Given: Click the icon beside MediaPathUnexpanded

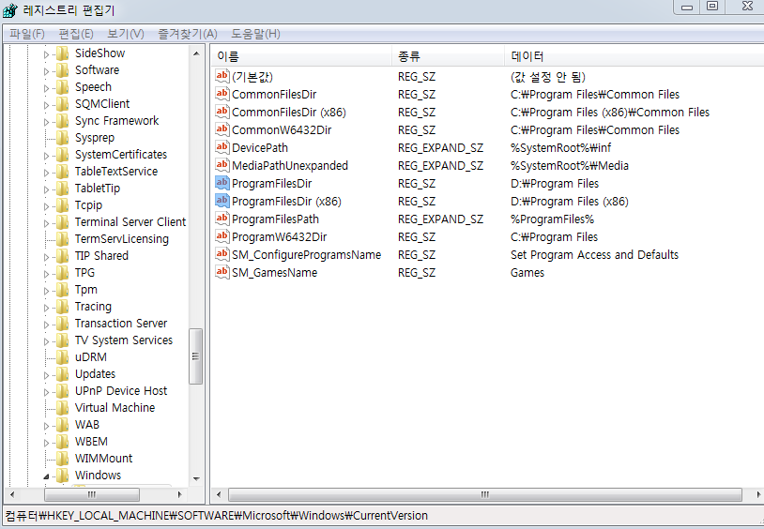Looking at the screenshot, I should click(x=222, y=165).
